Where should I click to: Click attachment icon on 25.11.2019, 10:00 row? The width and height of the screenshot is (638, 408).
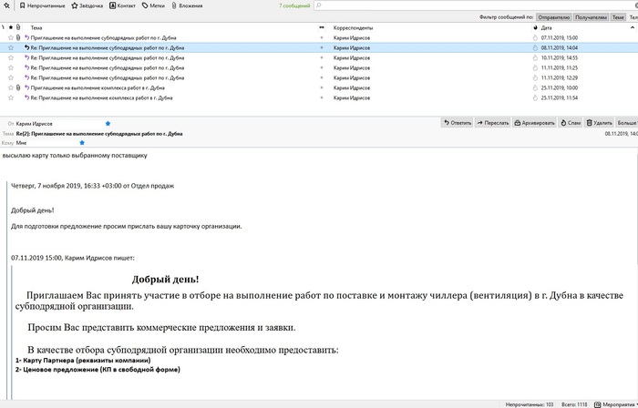pos(18,87)
